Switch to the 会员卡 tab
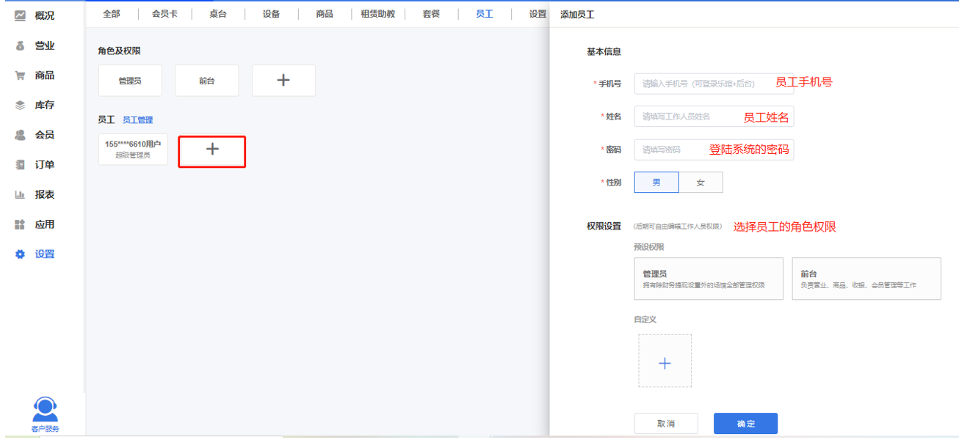This screenshot has width=959, height=448. tap(164, 14)
